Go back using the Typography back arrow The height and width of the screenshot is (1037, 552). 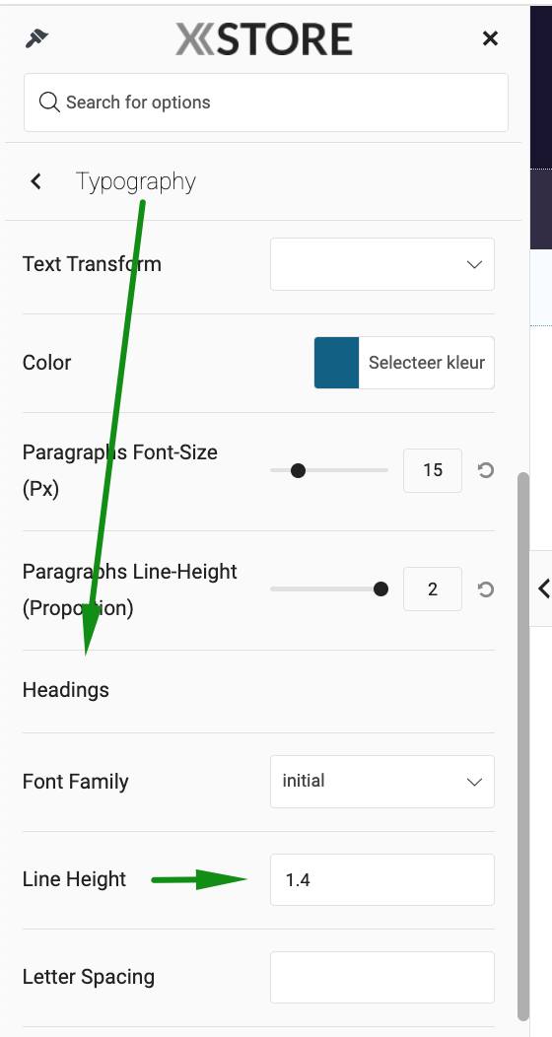pyautogui.click(x=36, y=180)
